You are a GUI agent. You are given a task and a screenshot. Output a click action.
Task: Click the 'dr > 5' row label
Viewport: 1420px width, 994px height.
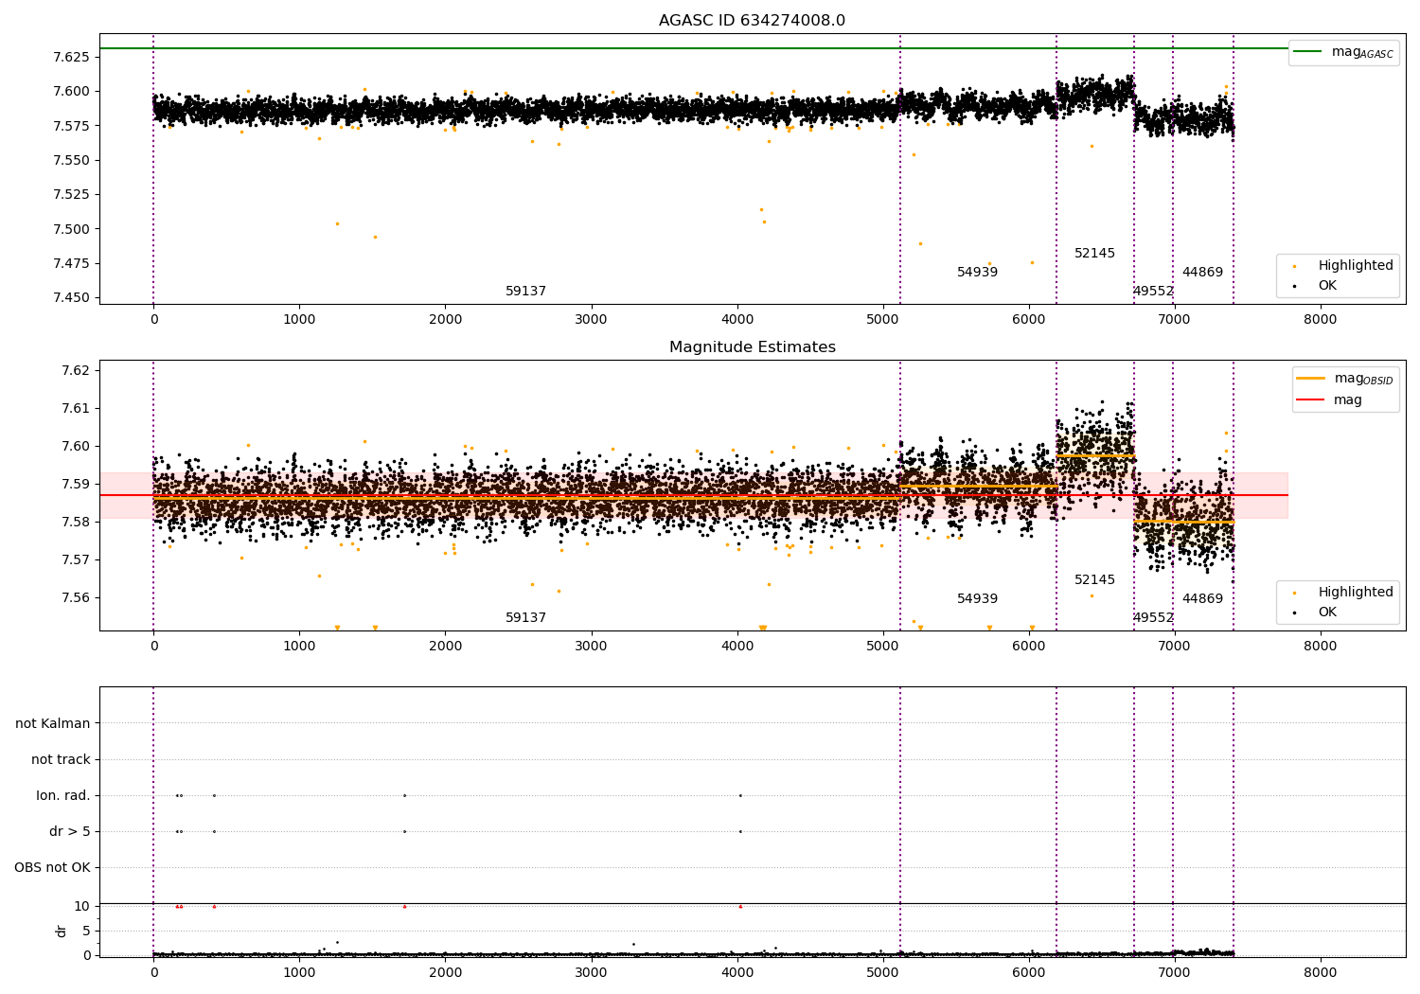coord(70,832)
